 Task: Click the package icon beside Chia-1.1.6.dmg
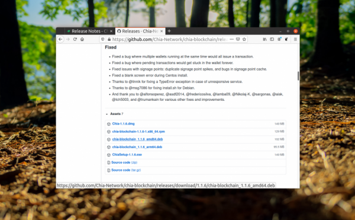(x=109, y=124)
